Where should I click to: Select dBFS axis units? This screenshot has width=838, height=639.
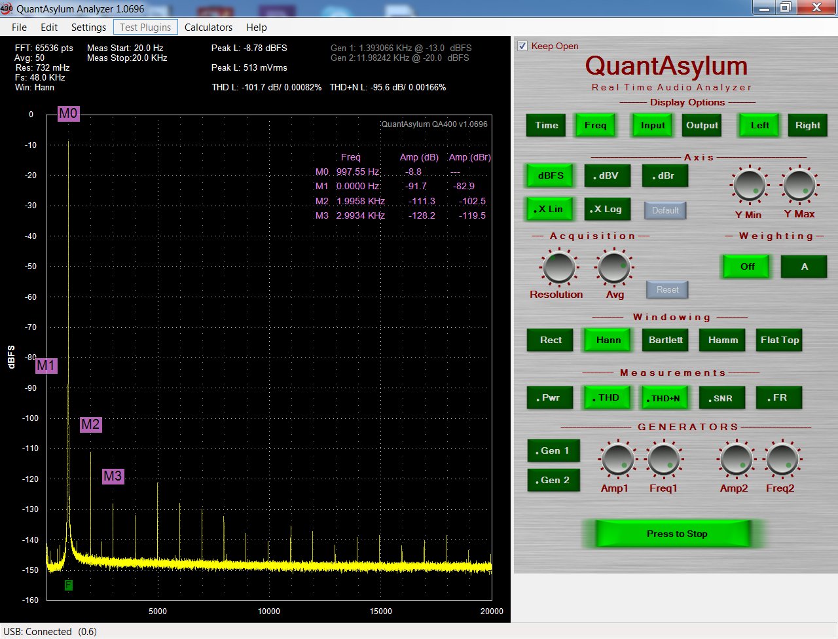(551, 175)
